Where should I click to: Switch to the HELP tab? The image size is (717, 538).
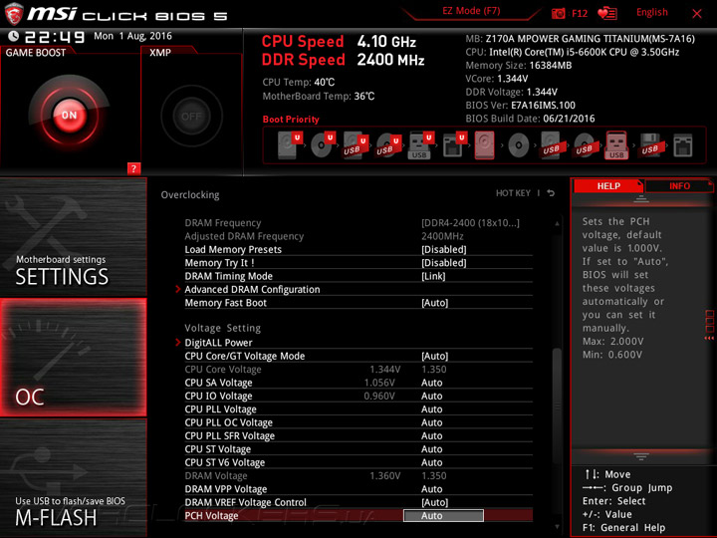[x=608, y=186]
